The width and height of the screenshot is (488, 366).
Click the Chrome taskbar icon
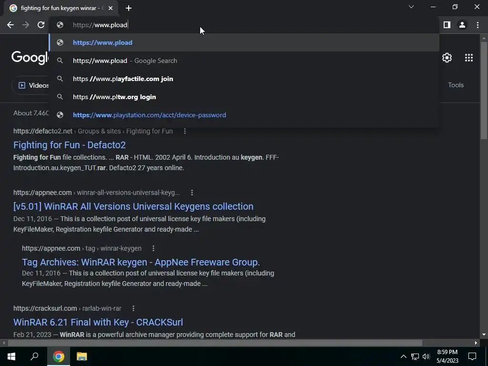tap(59, 356)
